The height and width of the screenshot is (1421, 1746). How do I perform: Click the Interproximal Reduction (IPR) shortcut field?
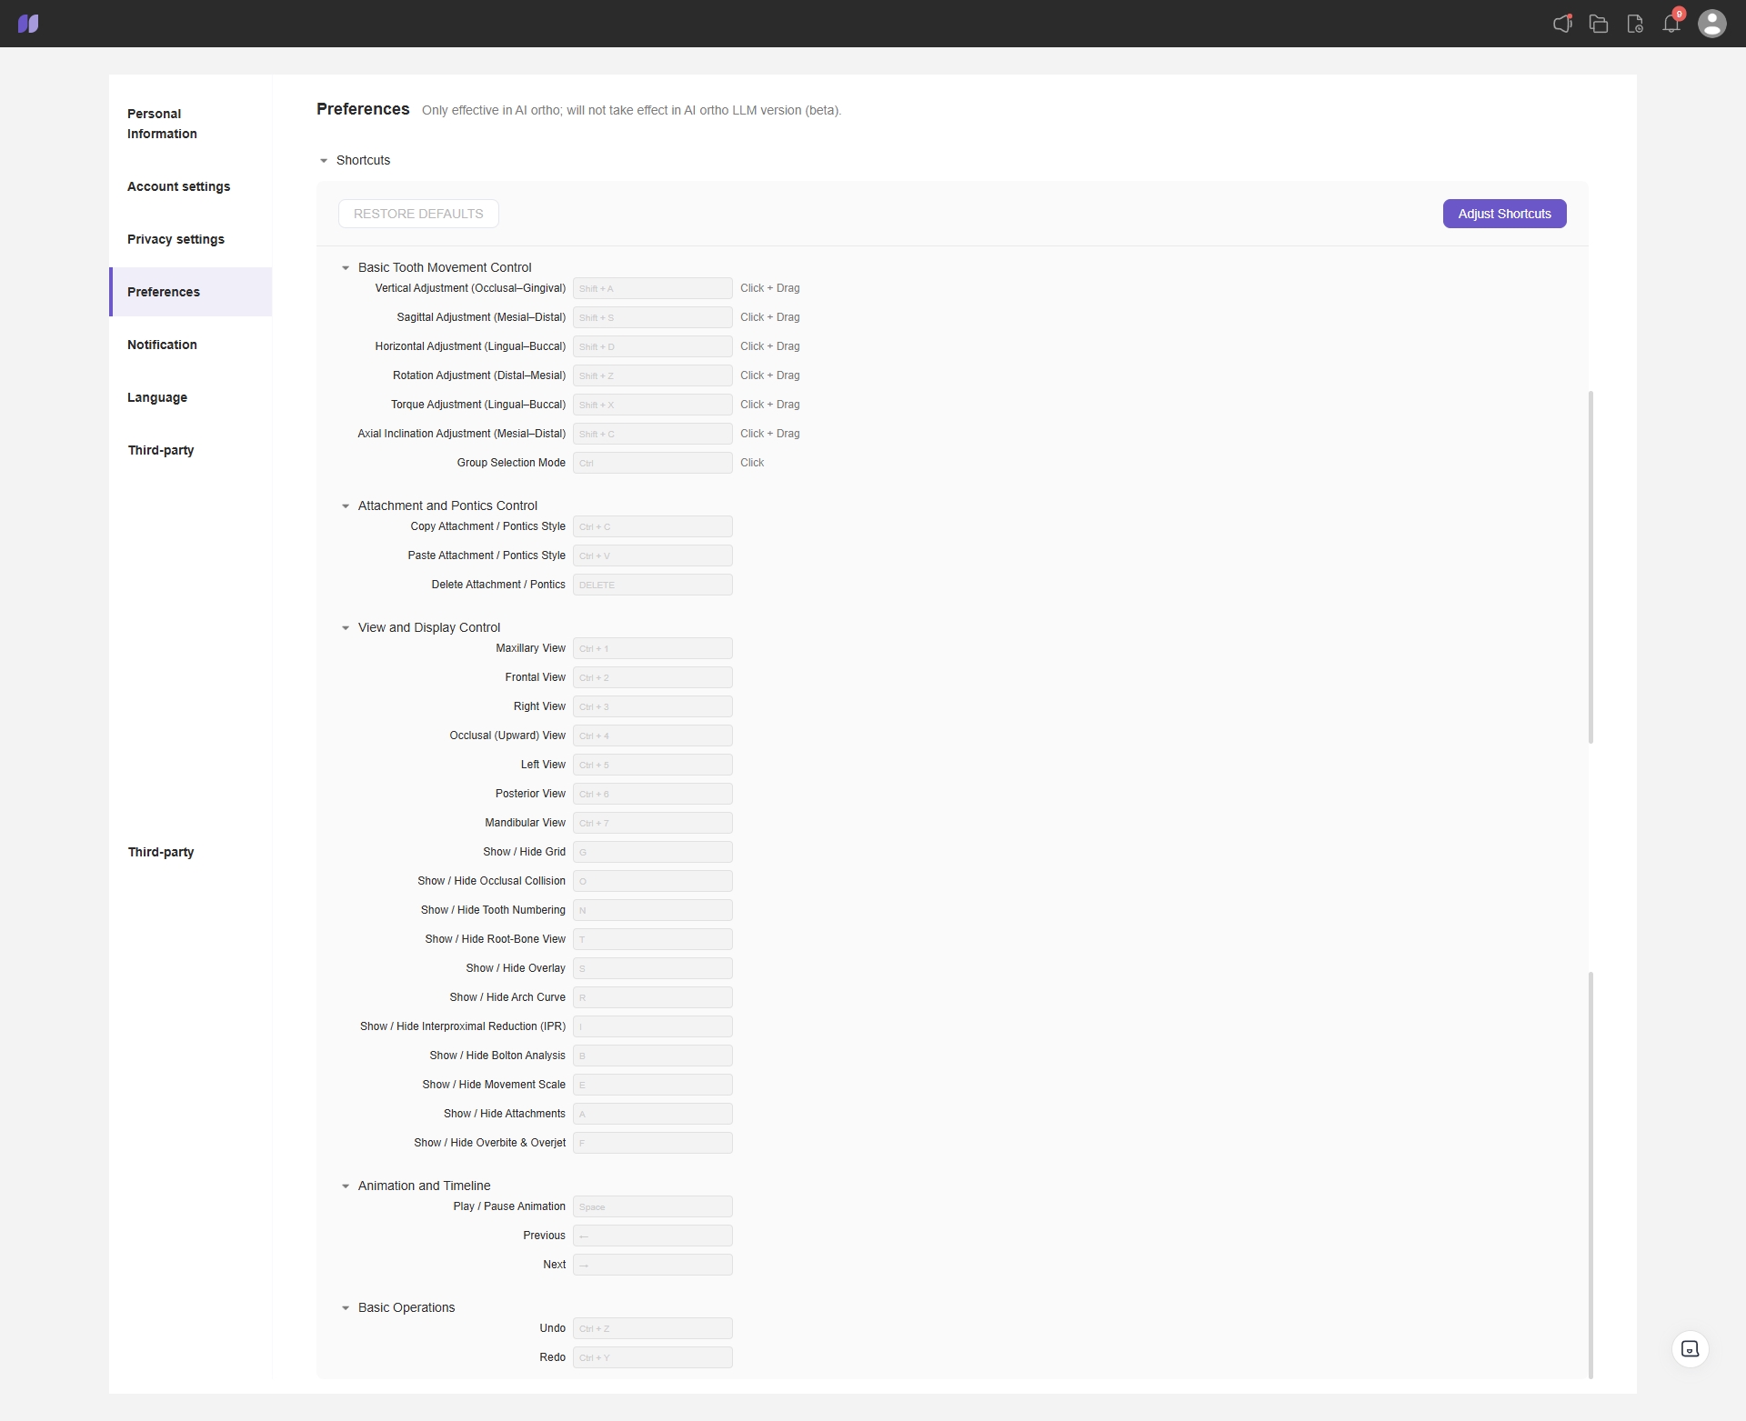tap(653, 1026)
